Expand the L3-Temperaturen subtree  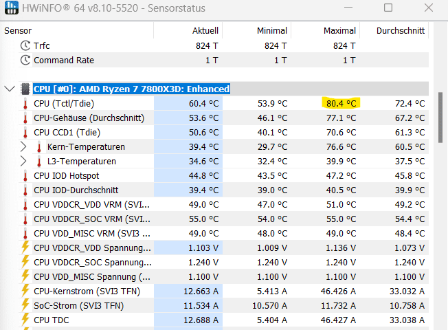coord(23,162)
